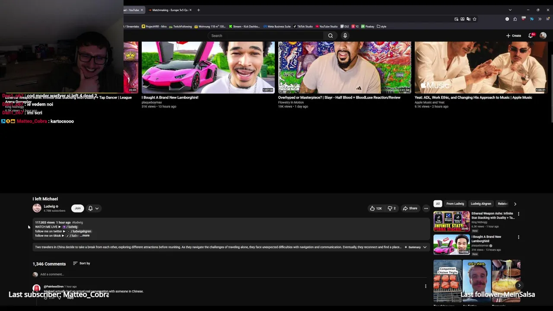This screenshot has height=311, width=553.
Task: Open a new browser tab
Action: 198,10
